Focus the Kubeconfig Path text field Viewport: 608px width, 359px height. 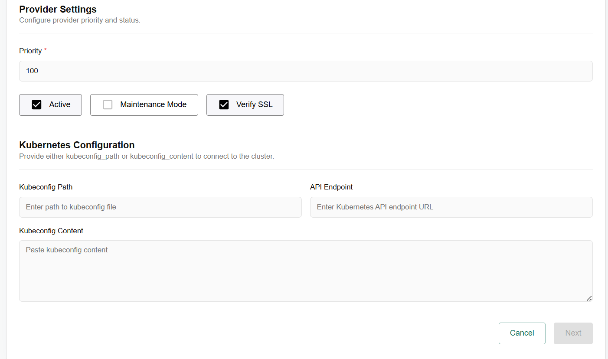tap(160, 207)
